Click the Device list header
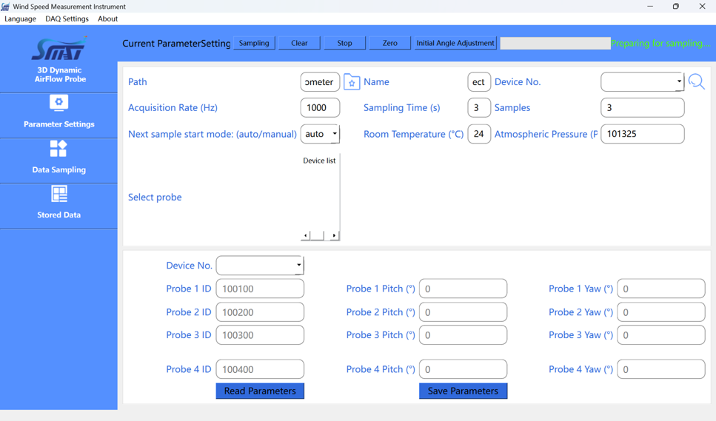716x421 pixels. [319, 161]
